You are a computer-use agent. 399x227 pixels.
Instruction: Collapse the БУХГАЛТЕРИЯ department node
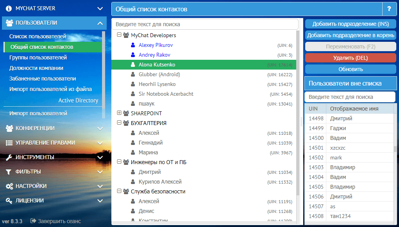(119, 123)
